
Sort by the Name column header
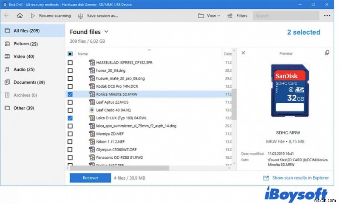coord(82,54)
